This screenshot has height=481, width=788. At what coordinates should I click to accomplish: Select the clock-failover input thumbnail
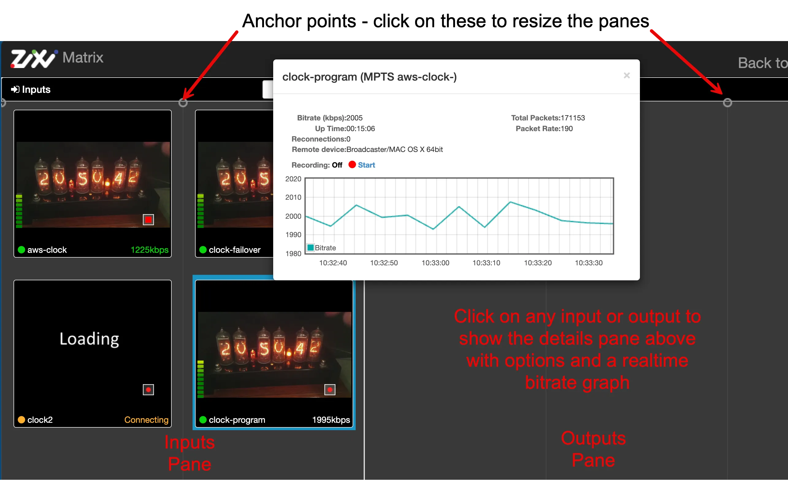click(x=235, y=184)
